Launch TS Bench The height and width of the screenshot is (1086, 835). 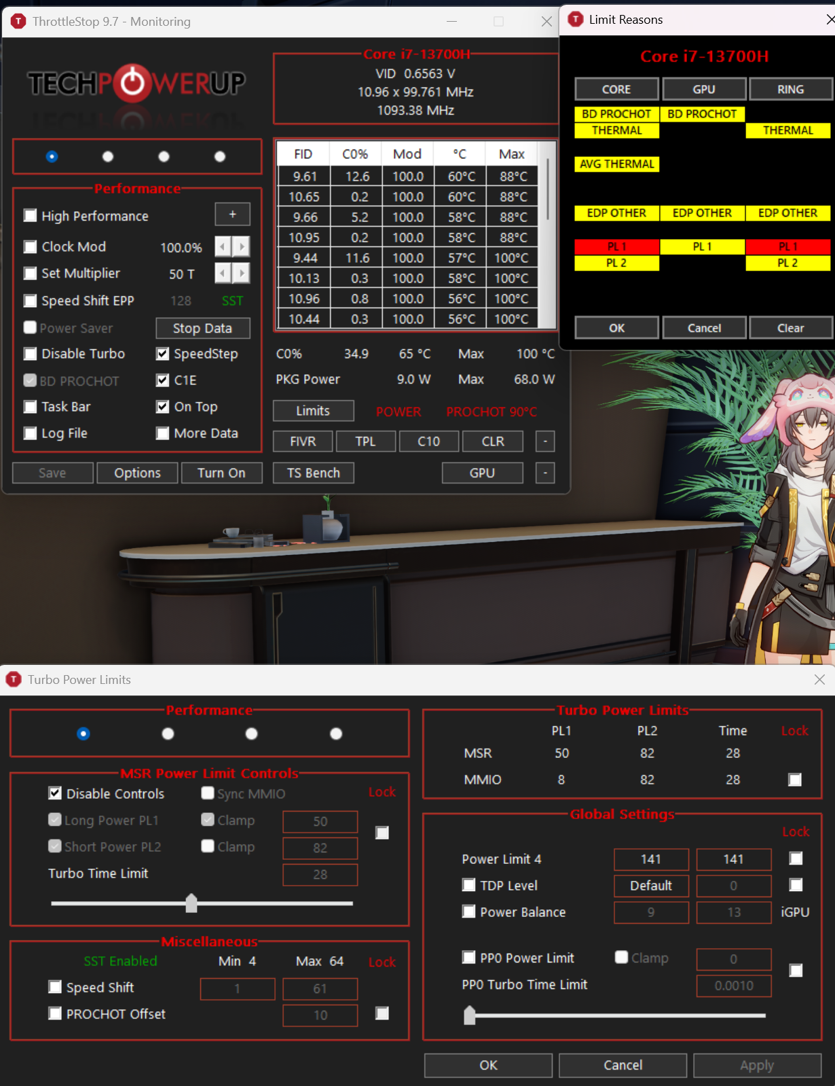[313, 473]
